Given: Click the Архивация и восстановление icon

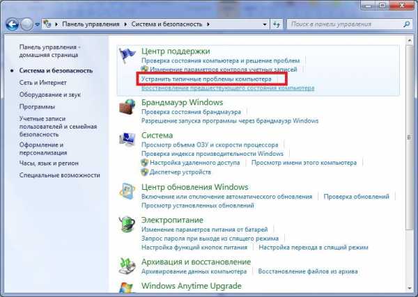Looking at the screenshot, I should coord(127,266).
